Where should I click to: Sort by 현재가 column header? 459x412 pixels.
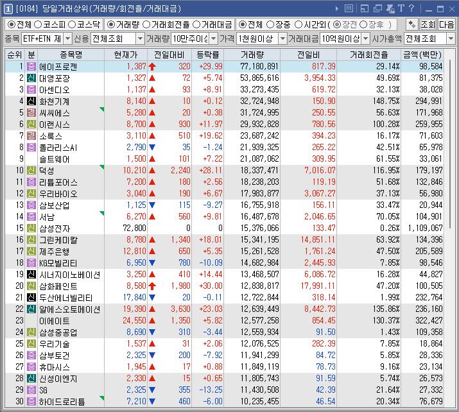[x=126, y=55]
